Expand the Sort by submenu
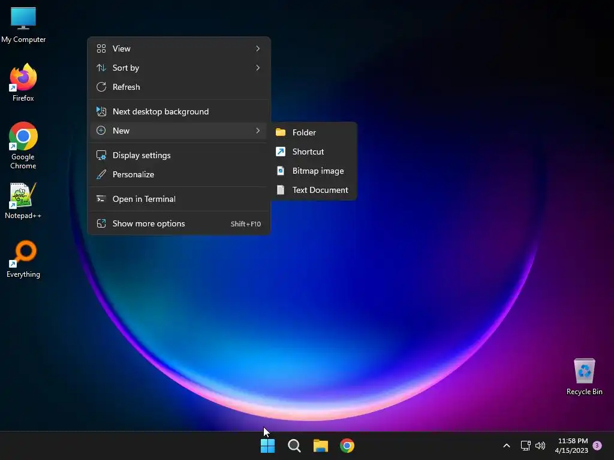 coord(179,68)
